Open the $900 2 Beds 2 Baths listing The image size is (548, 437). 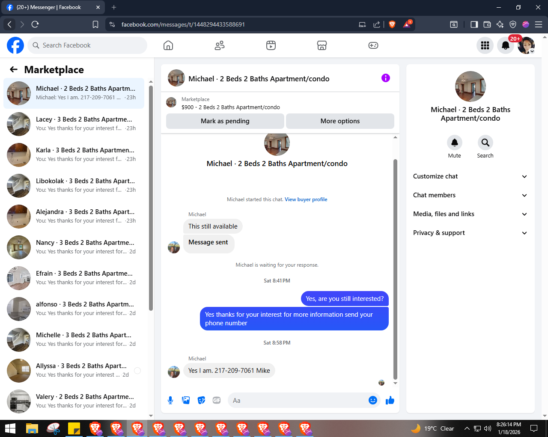point(231,107)
